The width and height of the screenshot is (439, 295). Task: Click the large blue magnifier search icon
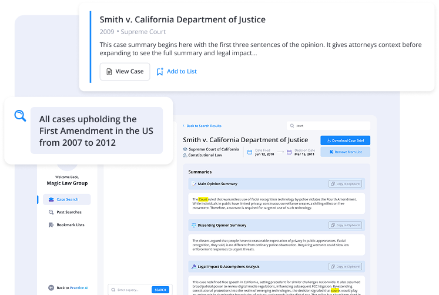pos(20,116)
